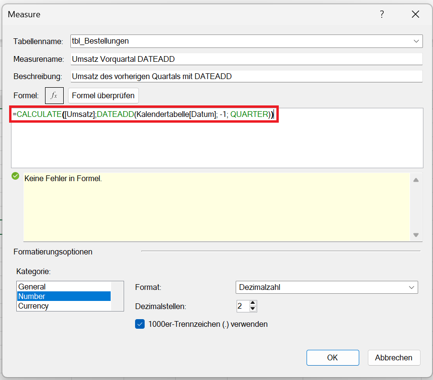Select General in the Kategorie list
Screen dimensions: 433x380
(x=32, y=287)
